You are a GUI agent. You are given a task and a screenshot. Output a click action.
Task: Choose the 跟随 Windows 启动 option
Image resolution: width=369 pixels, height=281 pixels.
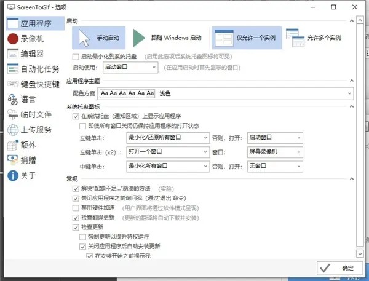click(169, 38)
